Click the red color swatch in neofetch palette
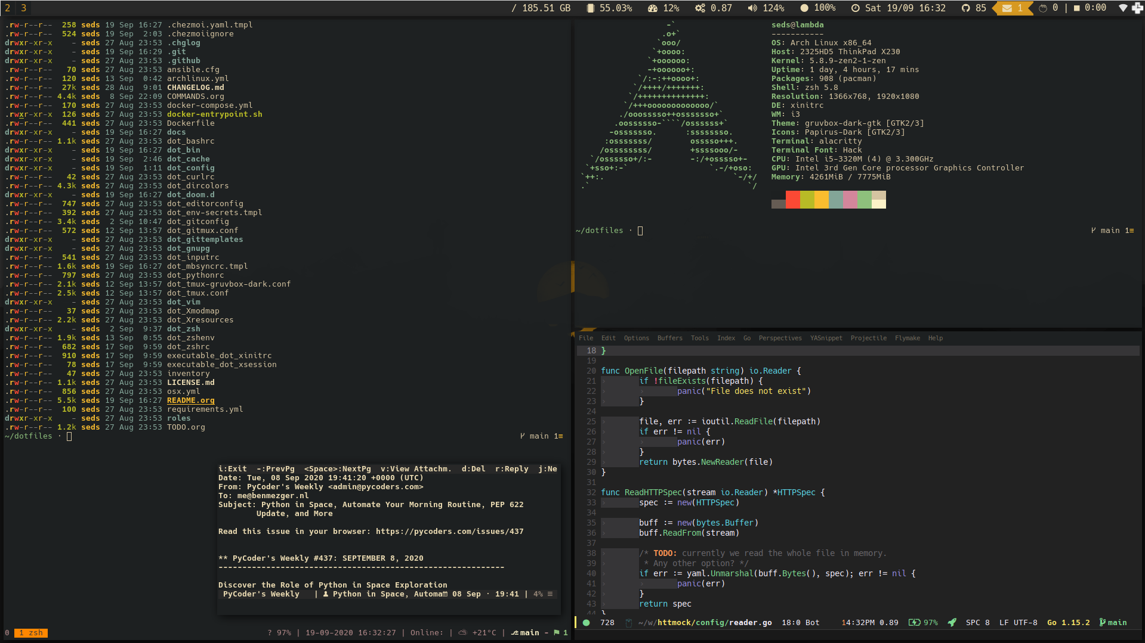1145x643 pixels. (793, 200)
